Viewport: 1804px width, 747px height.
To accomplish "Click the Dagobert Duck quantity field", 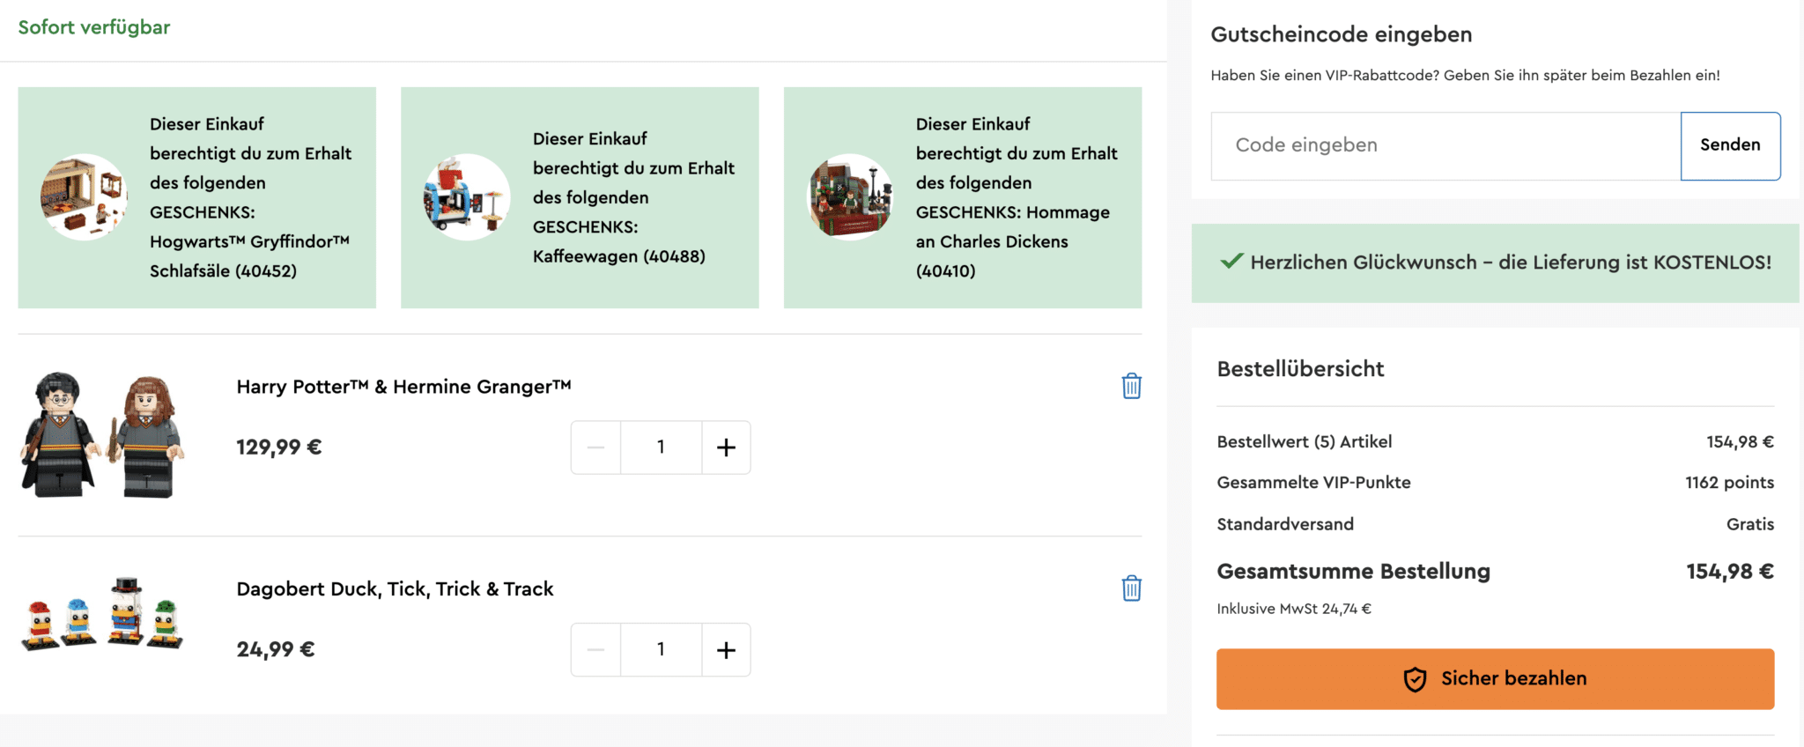I will coord(661,650).
